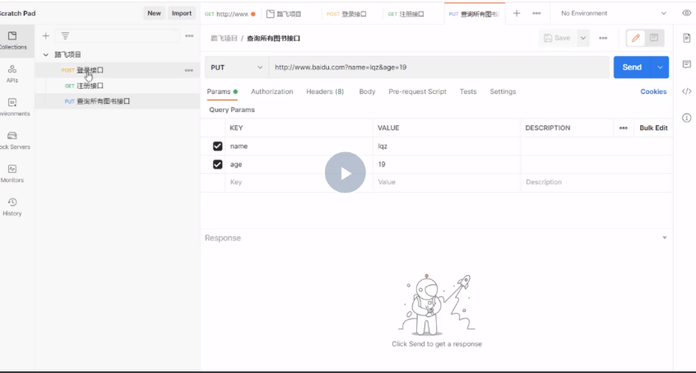The image size is (696, 373).
Task: Click the empty Value placeholder cell
Action: pos(447,182)
